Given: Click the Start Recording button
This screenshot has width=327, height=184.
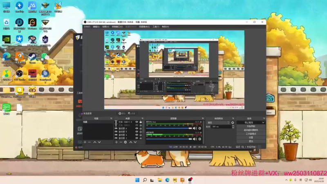Looking at the screenshot, I should pos(251,126).
